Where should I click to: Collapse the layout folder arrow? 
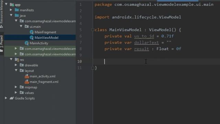click(x=16, y=70)
